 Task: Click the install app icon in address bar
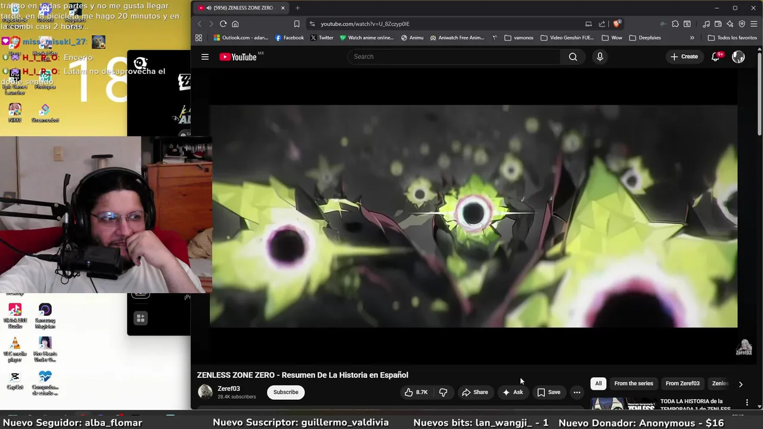pos(588,24)
